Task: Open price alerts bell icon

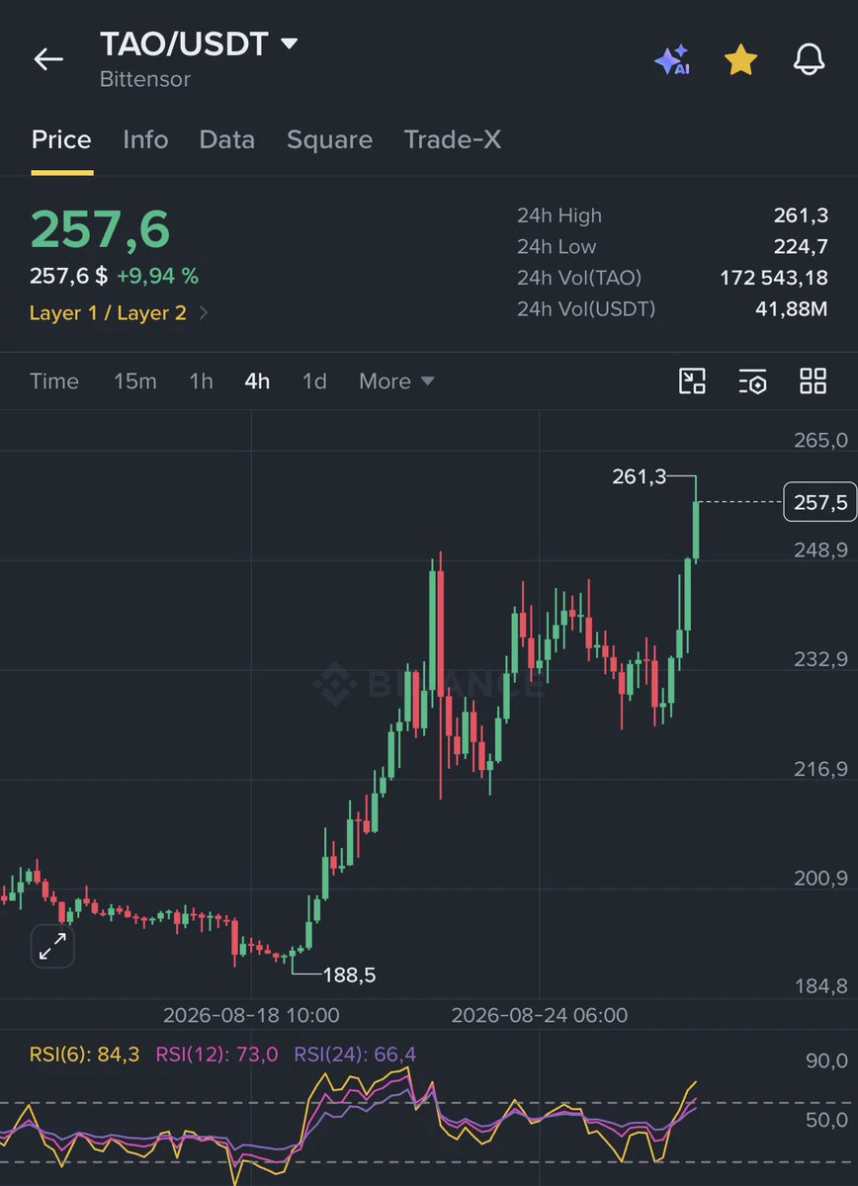Action: coord(809,60)
